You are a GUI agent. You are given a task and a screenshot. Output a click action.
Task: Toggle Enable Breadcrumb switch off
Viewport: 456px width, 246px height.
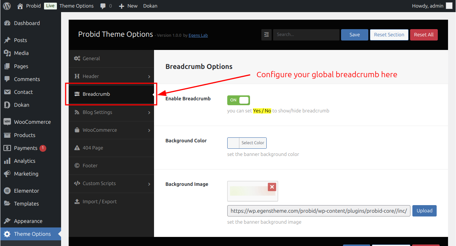pyautogui.click(x=239, y=100)
